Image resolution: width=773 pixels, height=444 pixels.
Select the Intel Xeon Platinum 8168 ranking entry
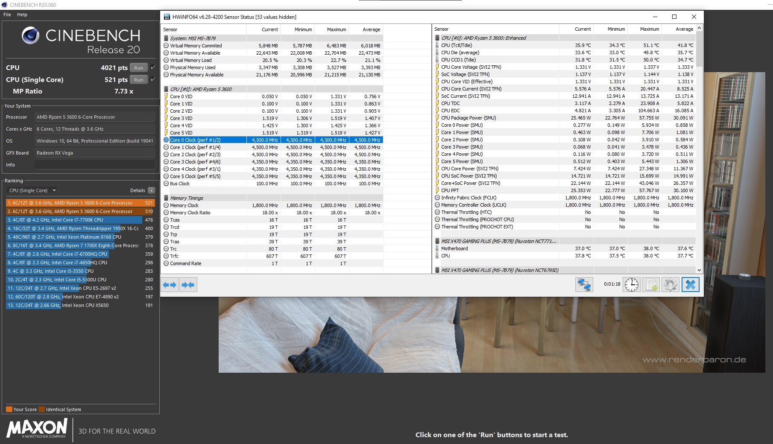click(80, 237)
